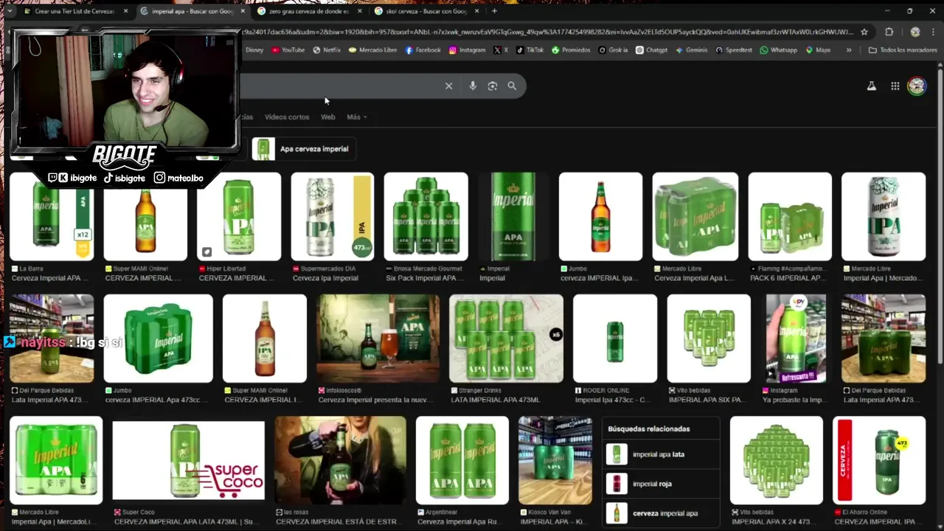Open Whatsapp bookmark

pyautogui.click(x=778, y=50)
